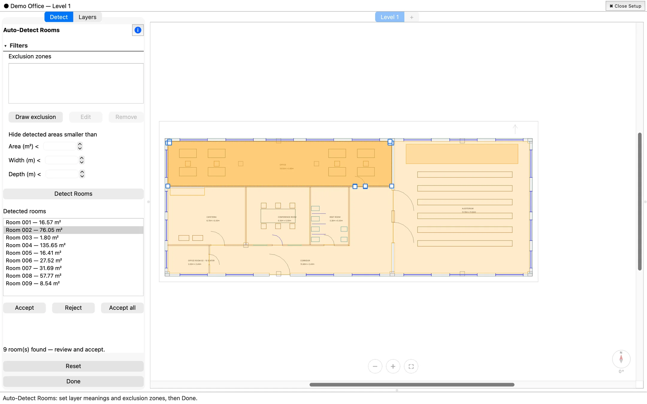Decrease the Depth filter value
Image resolution: width=647 pixels, height=404 pixels.
pyautogui.click(x=82, y=176)
